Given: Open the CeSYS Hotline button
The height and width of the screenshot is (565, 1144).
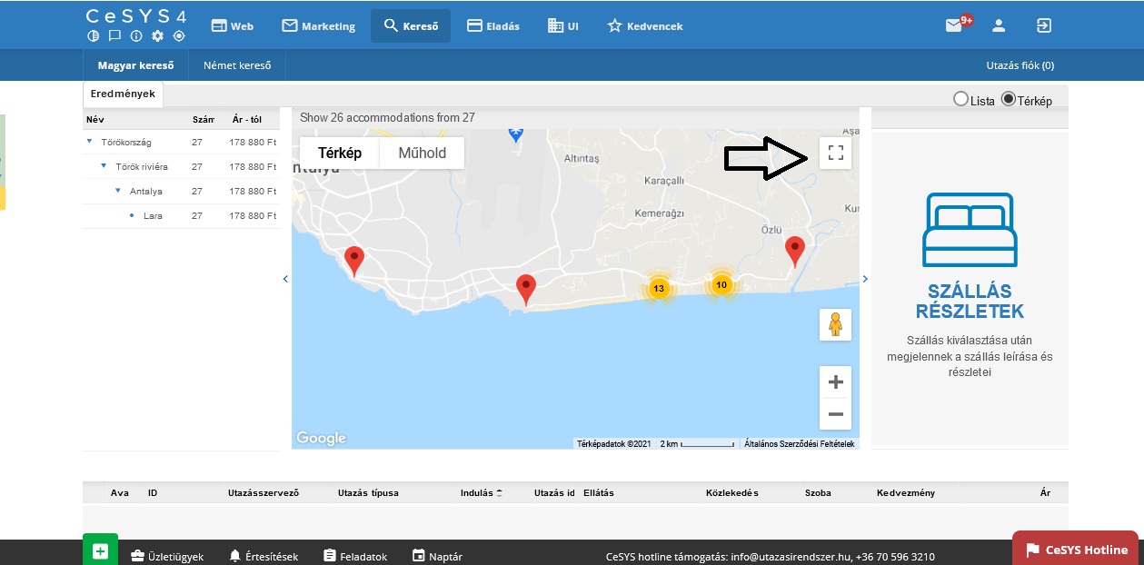Looking at the screenshot, I should (x=1076, y=550).
